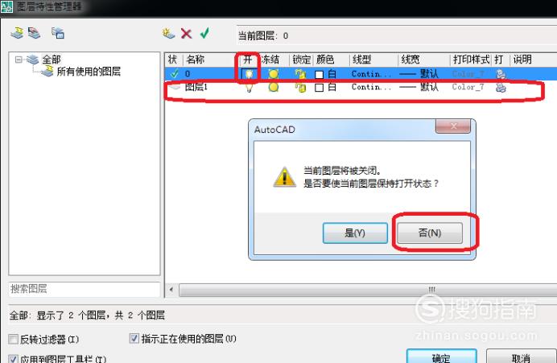The width and height of the screenshot is (557, 363).
Task: Toggle the light bulb on/off for 图层1
Action: click(249, 87)
